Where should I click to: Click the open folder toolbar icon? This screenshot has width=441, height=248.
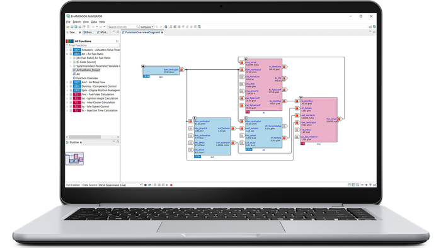tap(68, 27)
